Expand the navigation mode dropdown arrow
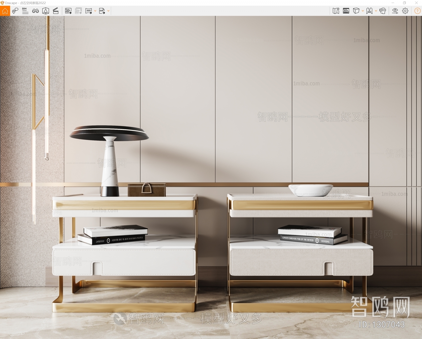 point(376,11)
